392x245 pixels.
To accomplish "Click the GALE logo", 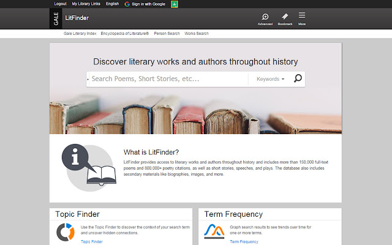I will click(56, 18).
